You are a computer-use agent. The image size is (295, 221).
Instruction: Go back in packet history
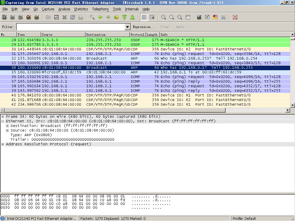(x=100, y=17)
